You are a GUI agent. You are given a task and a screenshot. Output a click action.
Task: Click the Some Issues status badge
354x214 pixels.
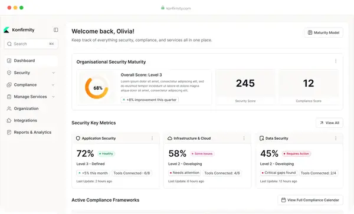click(x=202, y=153)
